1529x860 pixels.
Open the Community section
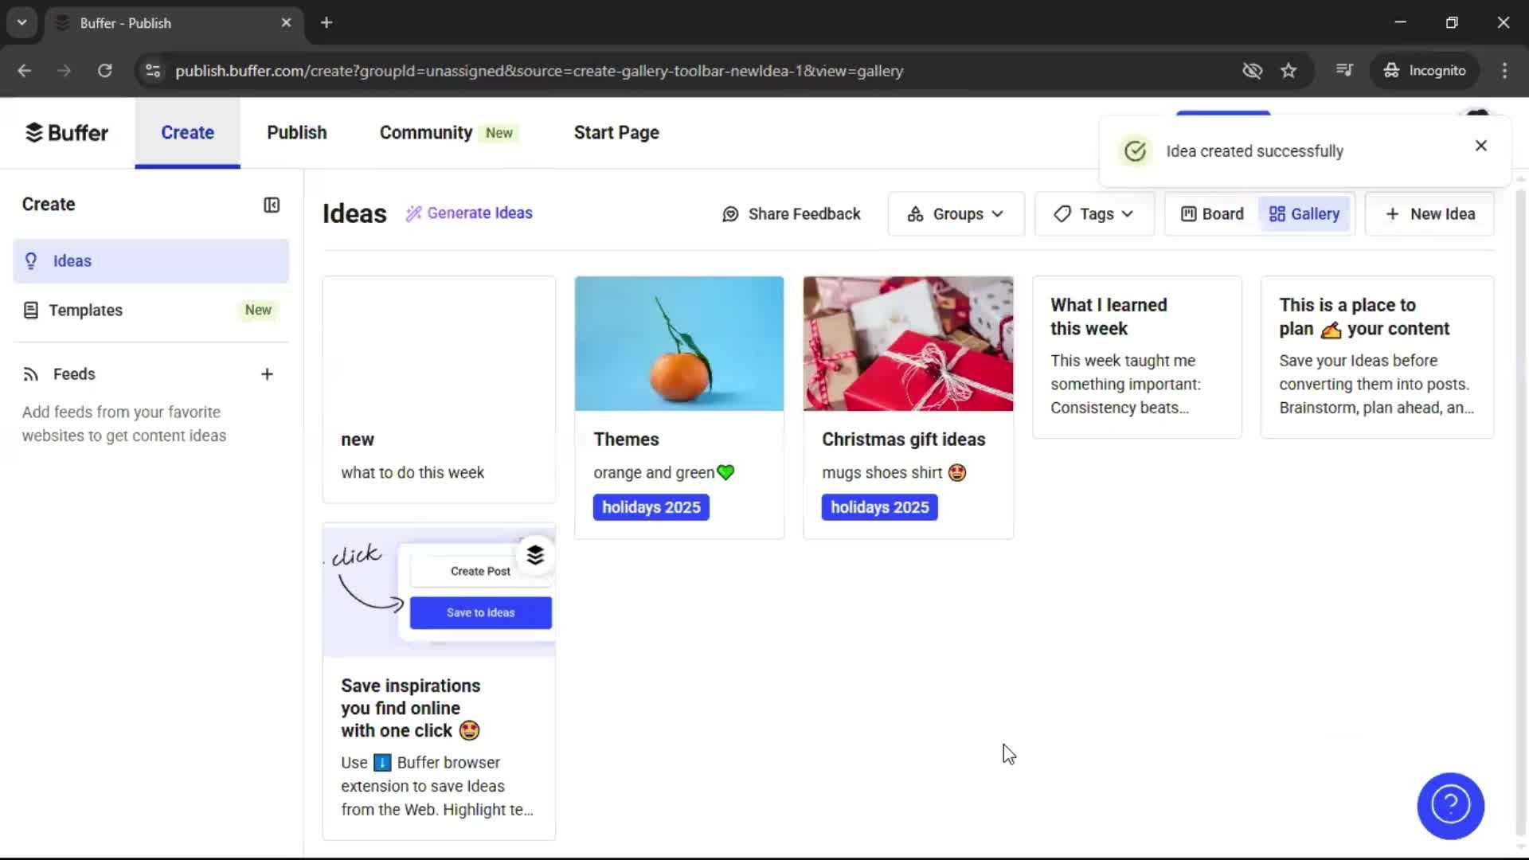pyautogui.click(x=424, y=132)
